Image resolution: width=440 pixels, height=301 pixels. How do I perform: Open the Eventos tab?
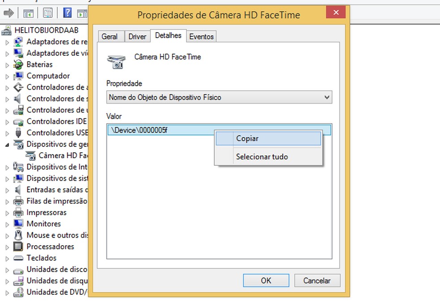coord(201,37)
